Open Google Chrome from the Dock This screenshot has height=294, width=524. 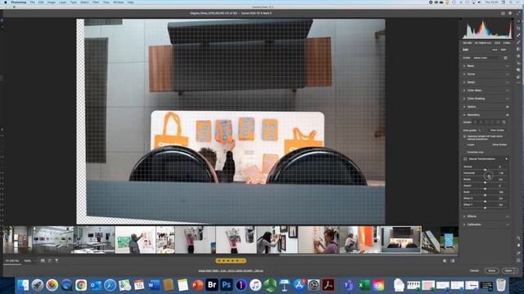tap(81, 285)
